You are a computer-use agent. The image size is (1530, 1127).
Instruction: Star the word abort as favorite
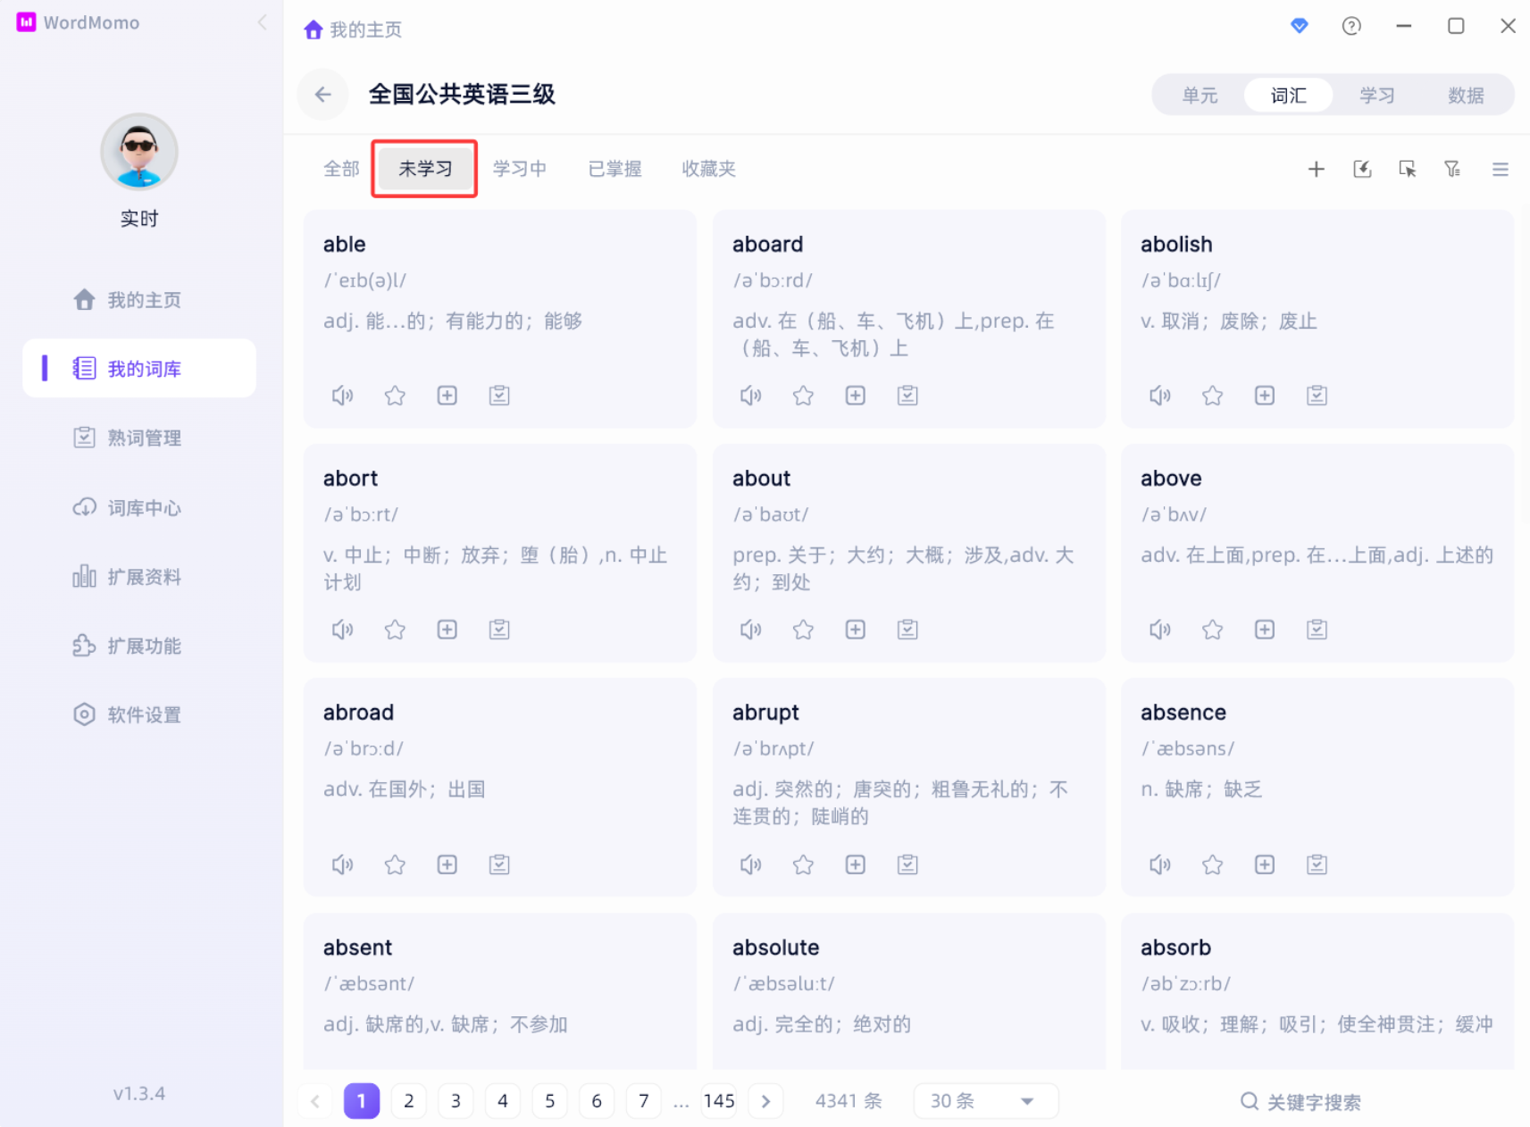click(395, 630)
